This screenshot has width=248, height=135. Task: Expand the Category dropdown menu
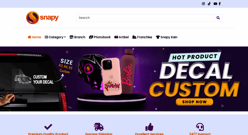click(55, 37)
